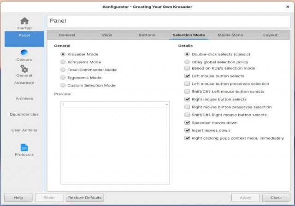Click the Close button

pos(276,198)
